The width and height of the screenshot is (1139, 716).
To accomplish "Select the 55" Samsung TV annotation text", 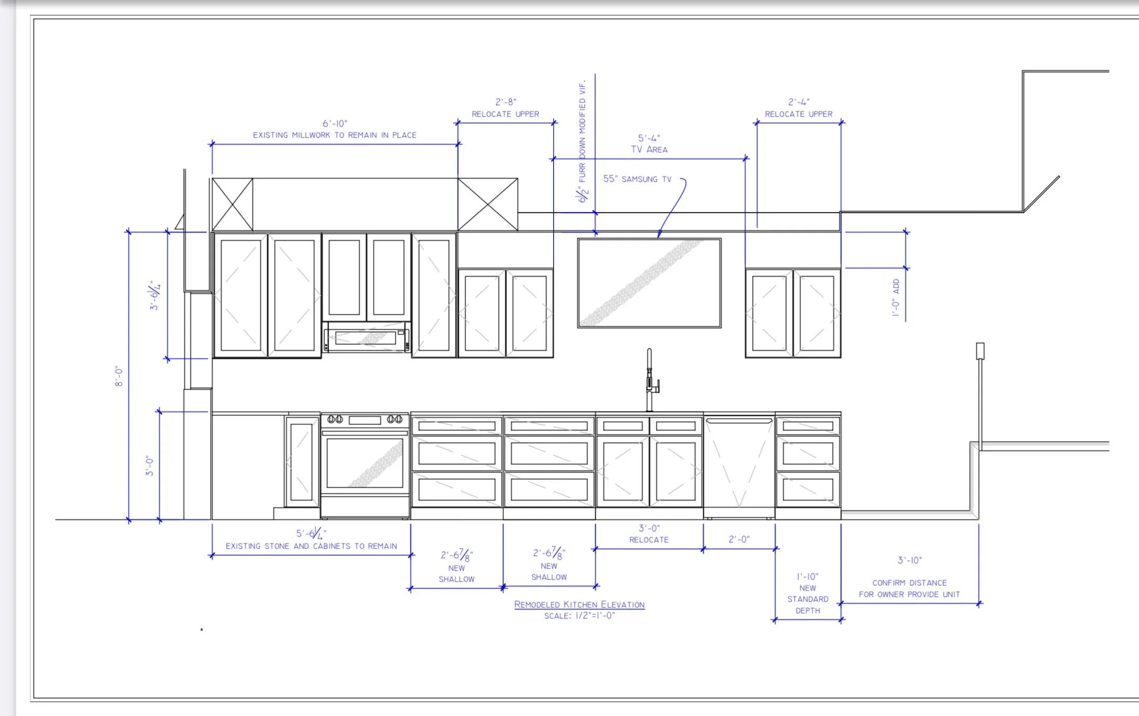I will (637, 179).
